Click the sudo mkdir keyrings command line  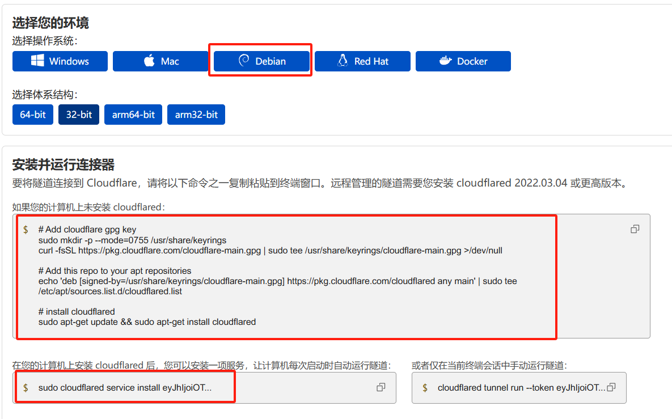132,240
